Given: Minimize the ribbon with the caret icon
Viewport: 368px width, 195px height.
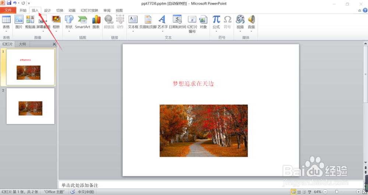Looking at the screenshot, I should [x=360, y=11].
